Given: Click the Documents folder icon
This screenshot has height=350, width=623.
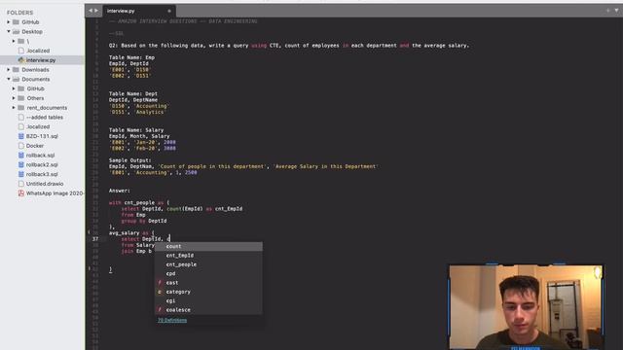Looking at the screenshot, I should point(16,80).
